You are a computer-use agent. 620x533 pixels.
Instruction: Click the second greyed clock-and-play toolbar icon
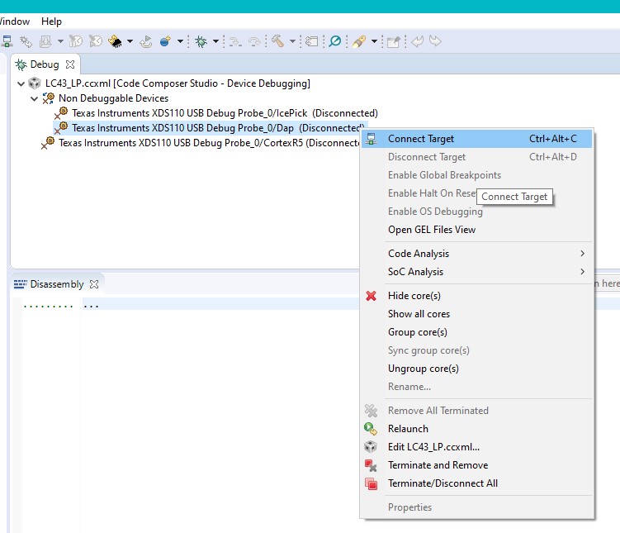coord(95,41)
